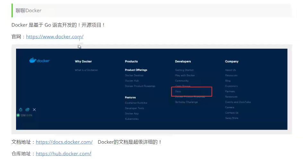
Task: Click the '官网：' label
Action: coord(19,36)
